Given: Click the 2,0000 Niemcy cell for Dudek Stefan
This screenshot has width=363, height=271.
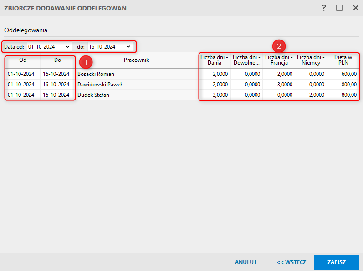Looking at the screenshot, I should (311, 95).
